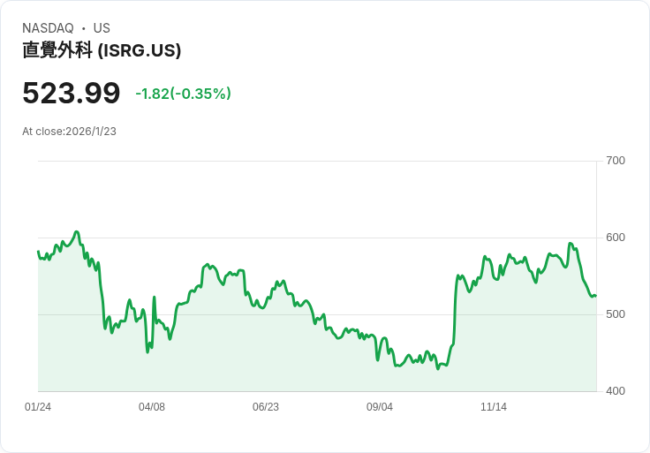The width and height of the screenshot is (650, 453).
Task: Click the 01/24 date on the x-axis
Action: [38, 407]
